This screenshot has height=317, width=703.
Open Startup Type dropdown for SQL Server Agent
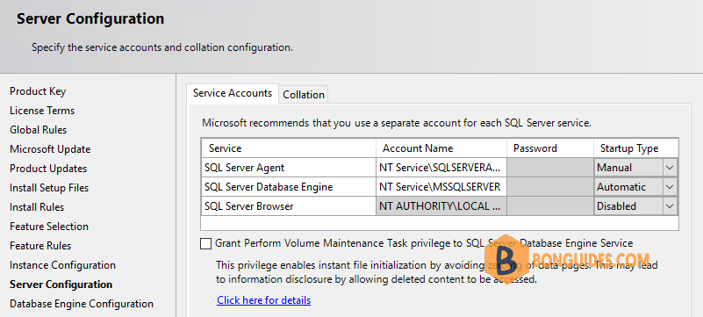pyautogui.click(x=670, y=168)
